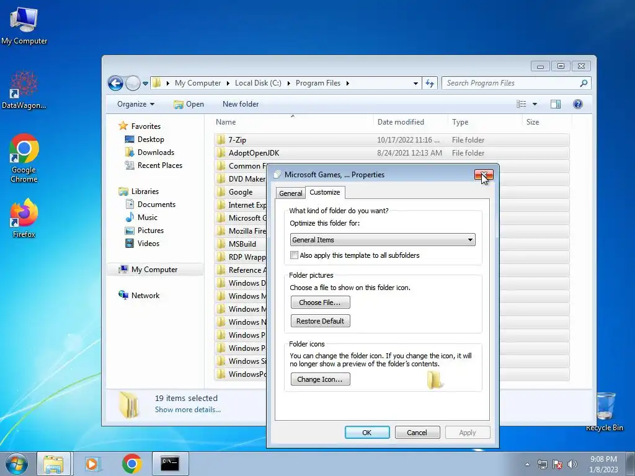Click the Back navigation arrow in Explorer
Viewport: 635px width, 476px height.
[115, 84]
